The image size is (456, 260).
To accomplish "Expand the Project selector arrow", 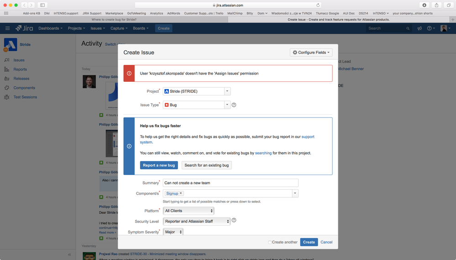I will (x=227, y=91).
